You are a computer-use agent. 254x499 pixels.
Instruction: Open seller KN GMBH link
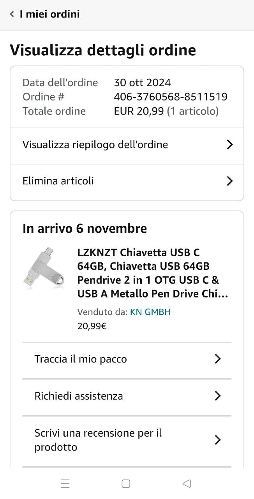pyautogui.click(x=150, y=312)
